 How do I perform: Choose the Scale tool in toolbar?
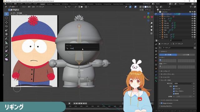click(6, 30)
